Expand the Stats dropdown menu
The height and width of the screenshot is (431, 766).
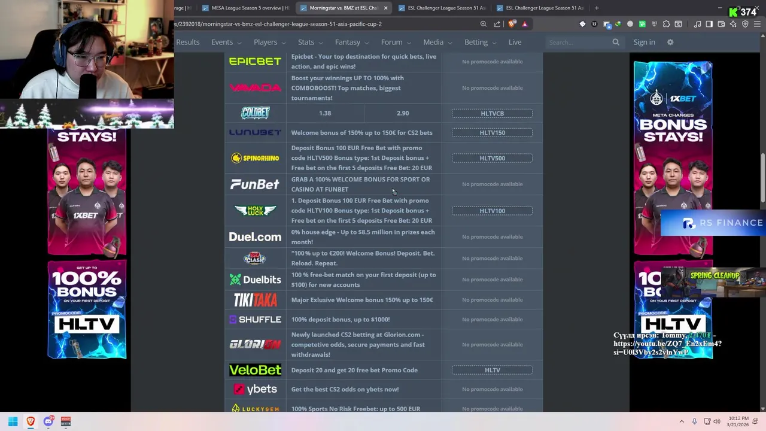pyautogui.click(x=310, y=42)
